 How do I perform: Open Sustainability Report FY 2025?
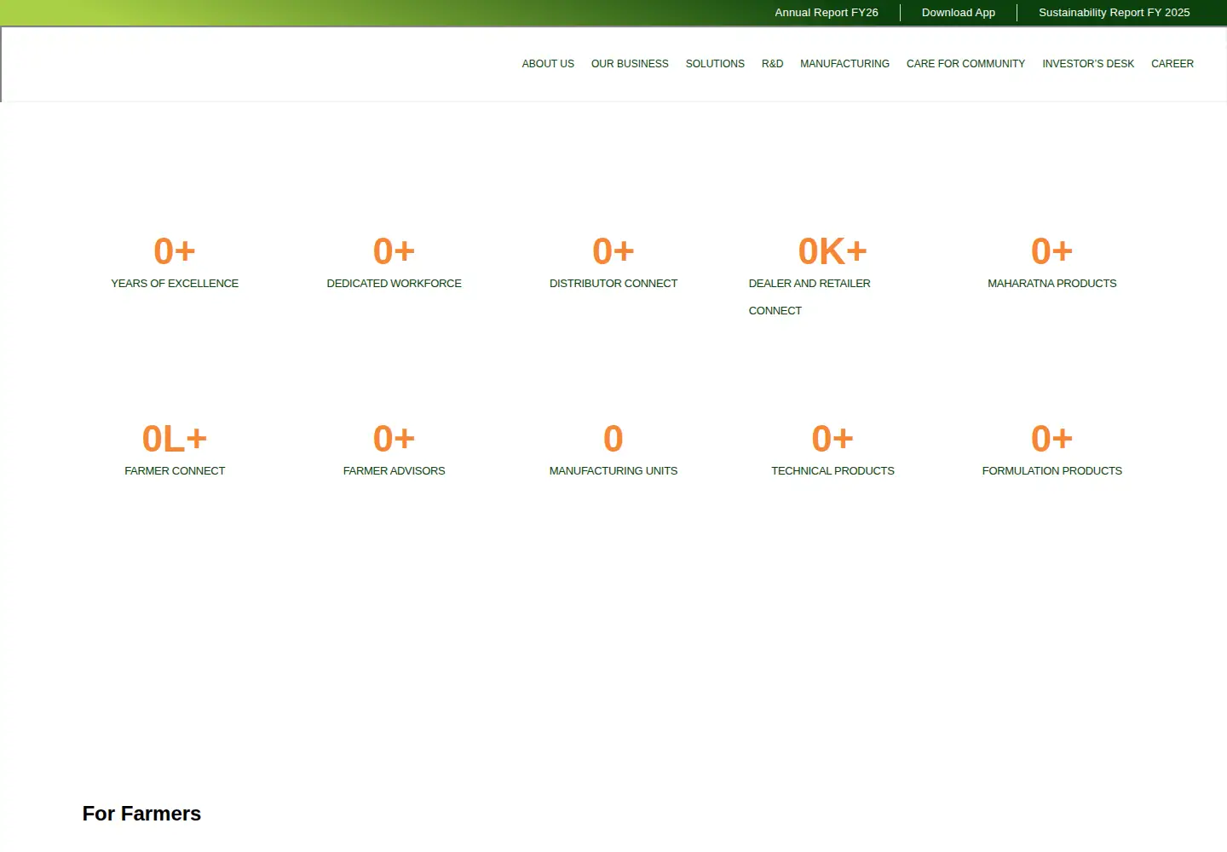point(1115,13)
